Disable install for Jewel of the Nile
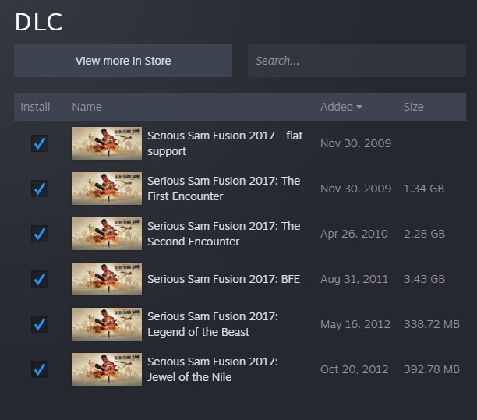Screen dimensions: 477x420 click(40, 369)
